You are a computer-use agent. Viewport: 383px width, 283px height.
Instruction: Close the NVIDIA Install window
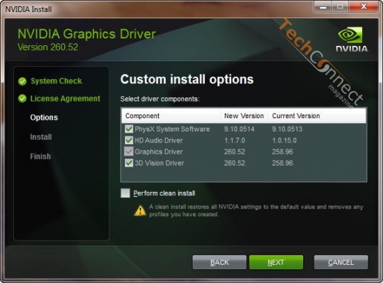click(x=364, y=7)
